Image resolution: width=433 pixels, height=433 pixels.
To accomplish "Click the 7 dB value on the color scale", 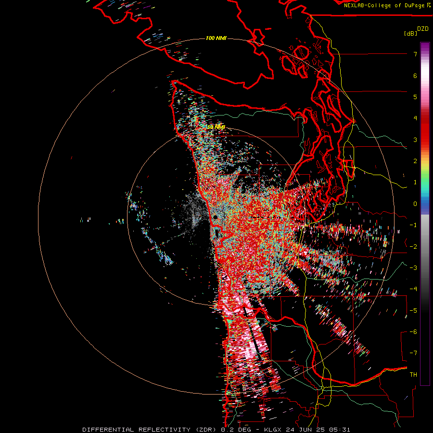I will (x=415, y=54).
